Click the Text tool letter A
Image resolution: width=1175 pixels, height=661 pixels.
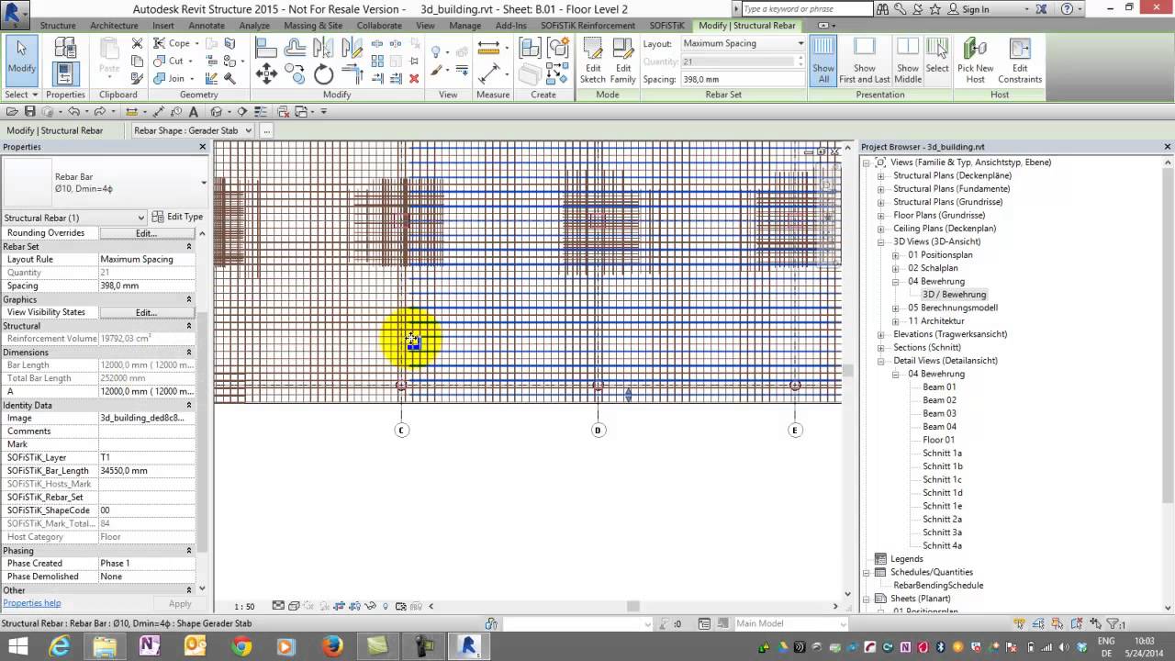click(193, 112)
